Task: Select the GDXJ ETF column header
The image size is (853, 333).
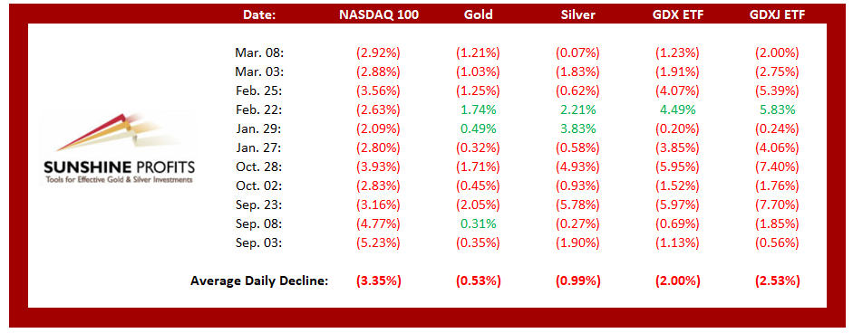Action: (777, 14)
